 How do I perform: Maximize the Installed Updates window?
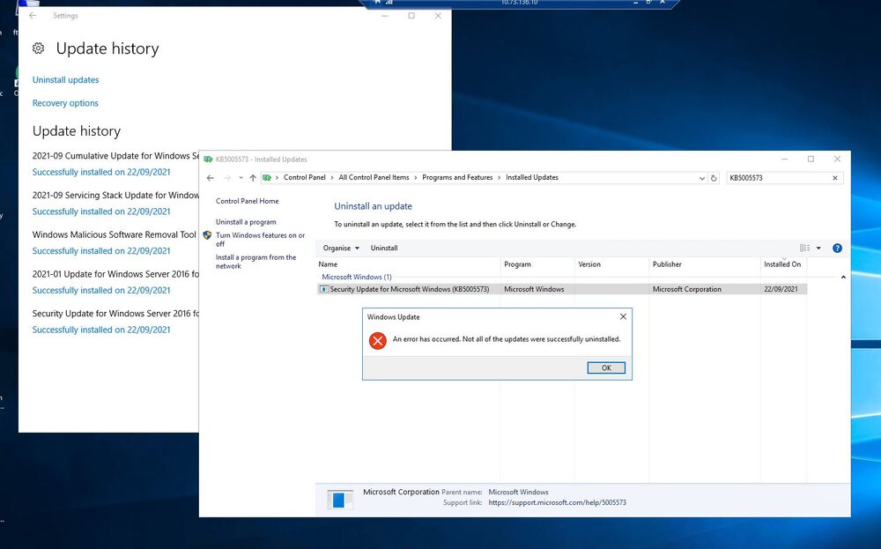pyautogui.click(x=811, y=159)
